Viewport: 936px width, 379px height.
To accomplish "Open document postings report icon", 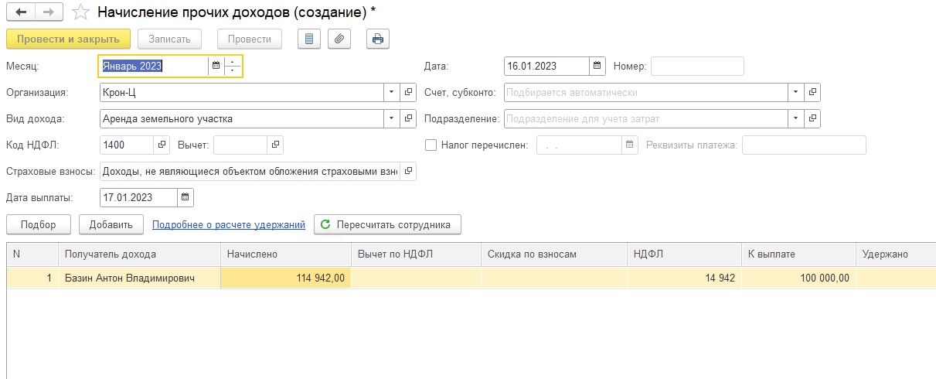I will coord(309,39).
